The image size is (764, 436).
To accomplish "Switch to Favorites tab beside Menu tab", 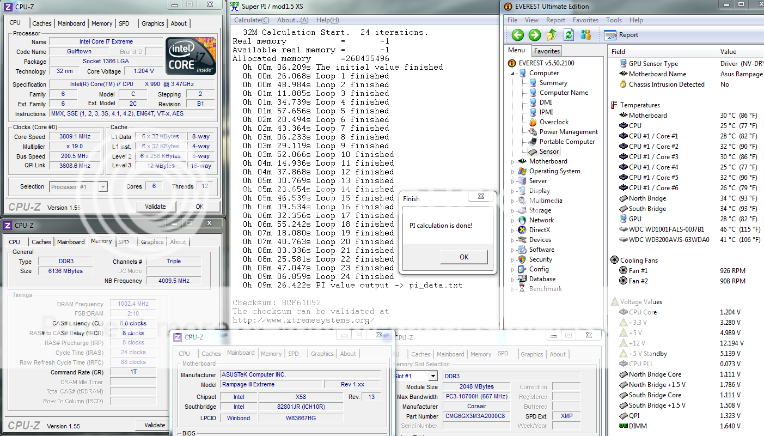I will pyautogui.click(x=547, y=51).
